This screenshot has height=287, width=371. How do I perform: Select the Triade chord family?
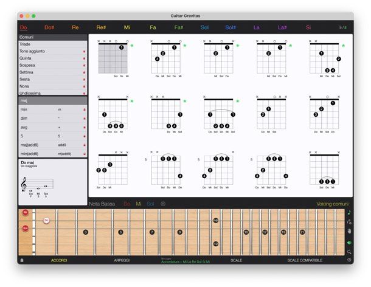(x=53, y=44)
